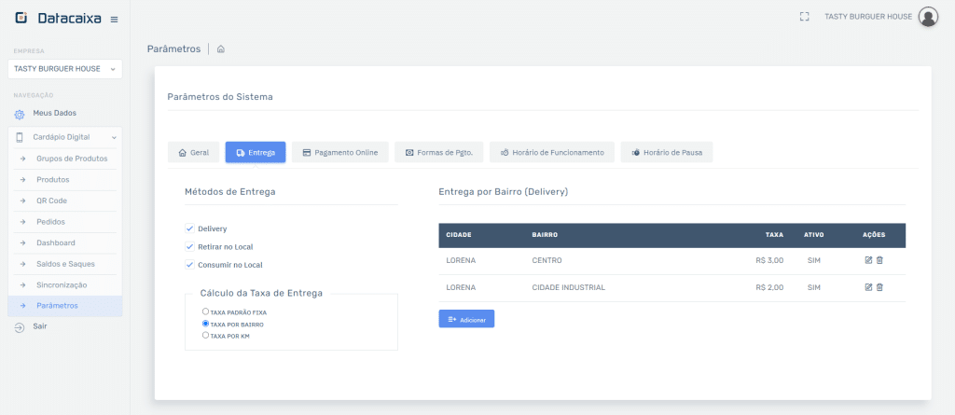Delete the CIDADE INDUSTRIAL row
The height and width of the screenshot is (415, 955).
click(879, 287)
